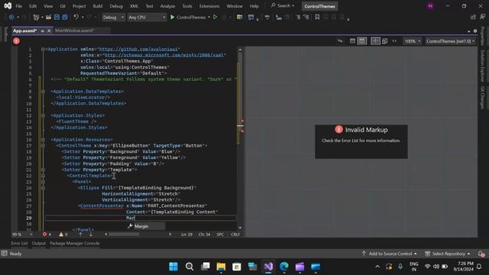Open the File menu
This screenshot has height=275, width=489.
18,6
